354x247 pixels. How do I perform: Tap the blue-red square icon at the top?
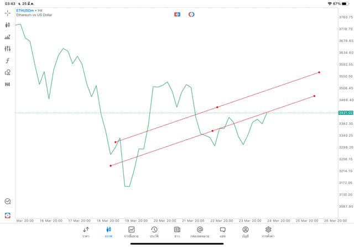point(177,14)
